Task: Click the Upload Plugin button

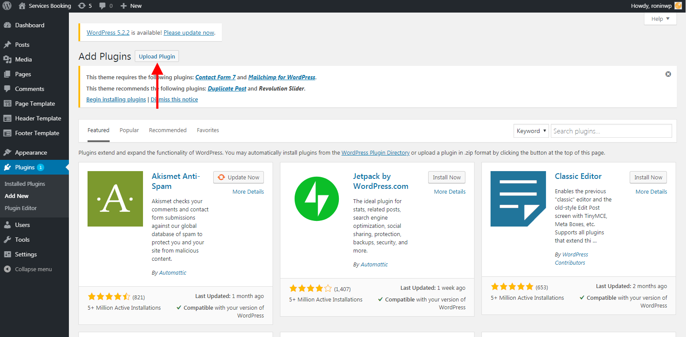Action: (157, 56)
